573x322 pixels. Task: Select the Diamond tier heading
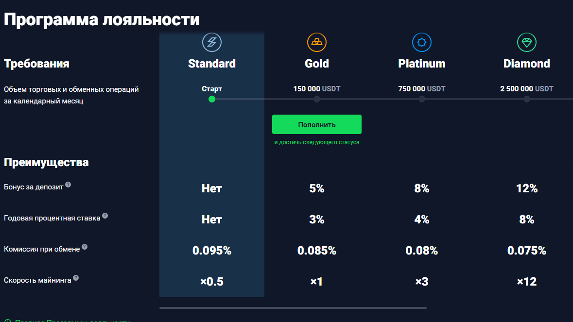pos(527,64)
